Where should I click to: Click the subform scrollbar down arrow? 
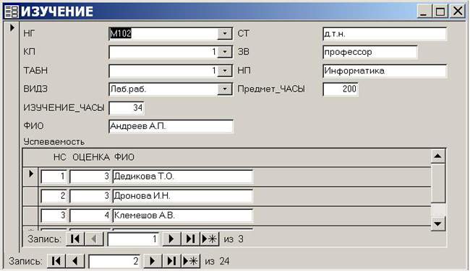tap(437, 224)
